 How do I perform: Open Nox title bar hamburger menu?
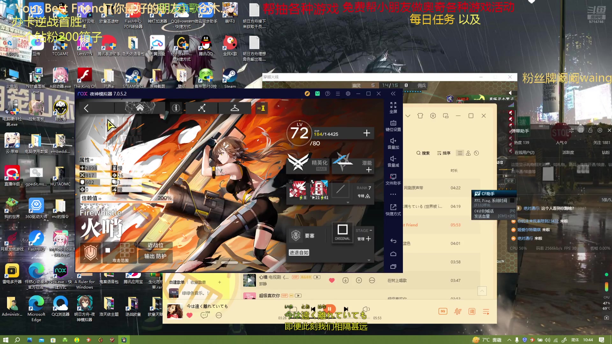click(338, 94)
